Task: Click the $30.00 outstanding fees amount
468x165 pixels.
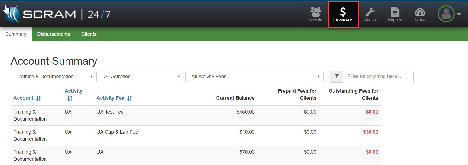Action: pos(370,132)
